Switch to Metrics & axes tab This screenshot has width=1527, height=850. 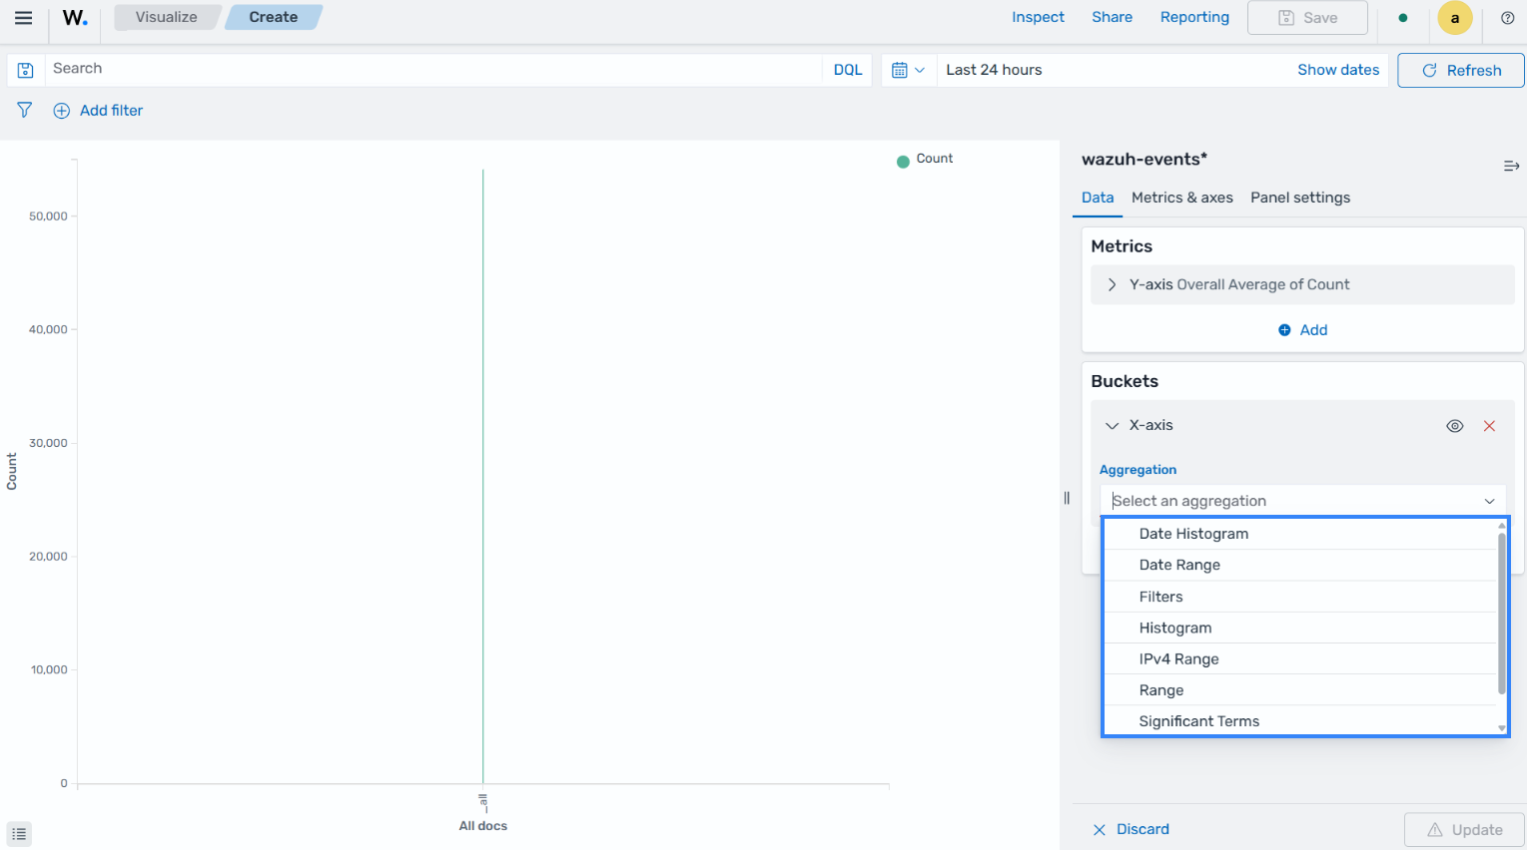click(1181, 198)
